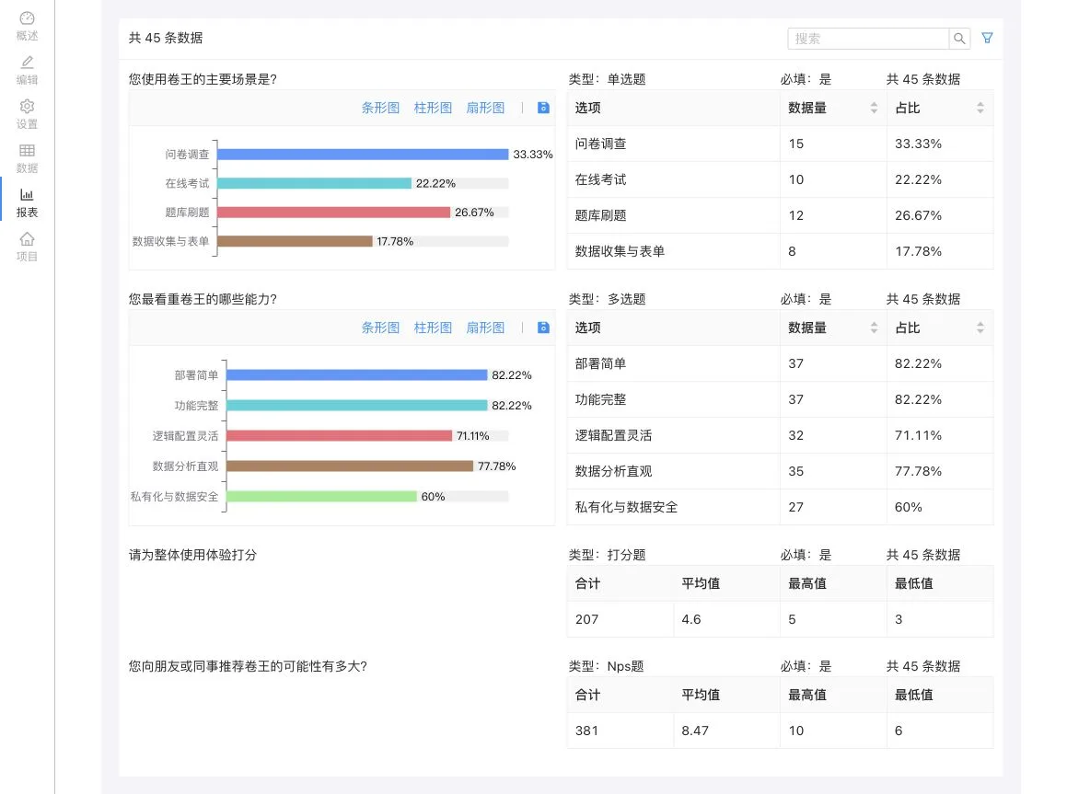1067x794 pixels.
Task: Click the 207 total score cell
Action: (x=620, y=619)
